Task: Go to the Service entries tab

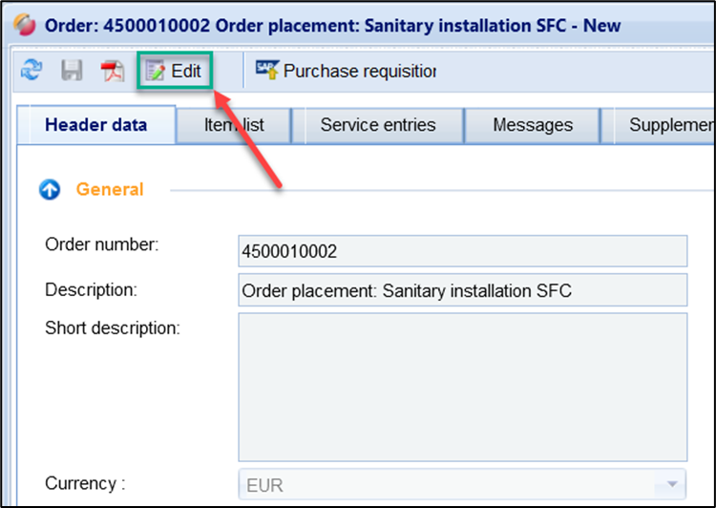Action: pyautogui.click(x=378, y=125)
